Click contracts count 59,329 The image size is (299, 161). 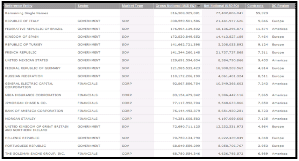262,13
